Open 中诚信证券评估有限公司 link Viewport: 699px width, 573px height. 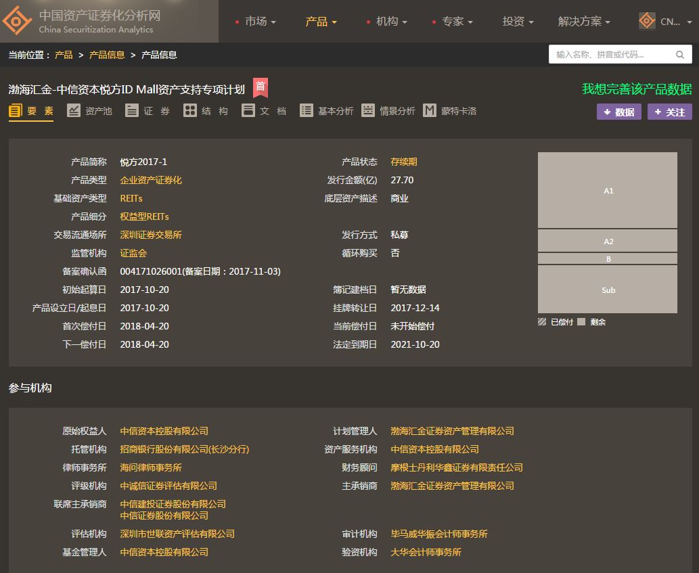tap(168, 486)
